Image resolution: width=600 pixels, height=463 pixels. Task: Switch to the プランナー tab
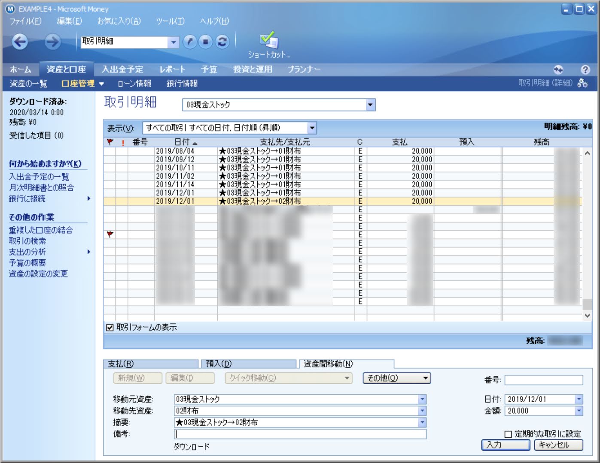click(x=304, y=69)
